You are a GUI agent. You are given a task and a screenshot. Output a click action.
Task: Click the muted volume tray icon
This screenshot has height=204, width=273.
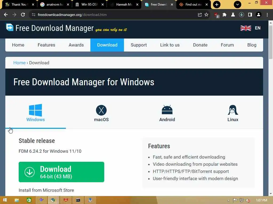248,200
